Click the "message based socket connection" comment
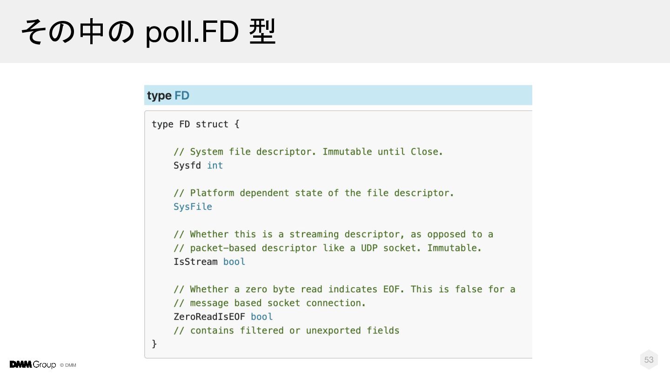 tap(270, 303)
